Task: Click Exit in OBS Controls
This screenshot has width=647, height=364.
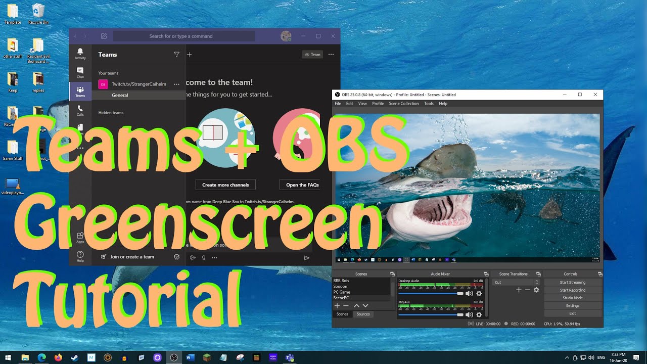Action: tap(573, 313)
